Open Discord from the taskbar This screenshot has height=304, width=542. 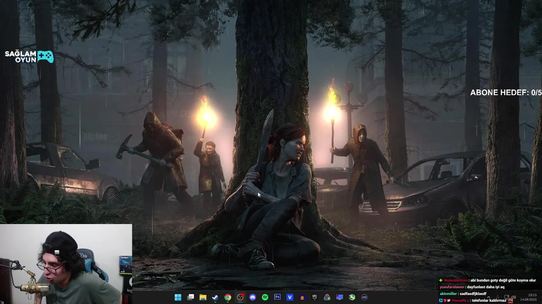click(x=253, y=297)
